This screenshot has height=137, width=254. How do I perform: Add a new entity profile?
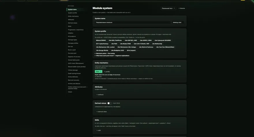pos(107,72)
